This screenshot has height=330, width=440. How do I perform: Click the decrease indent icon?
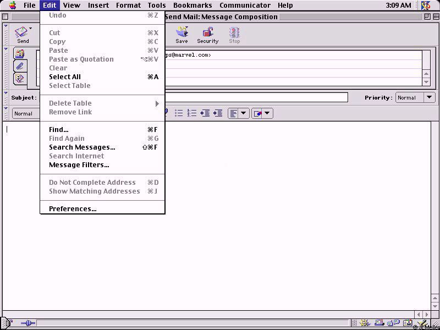click(x=205, y=113)
